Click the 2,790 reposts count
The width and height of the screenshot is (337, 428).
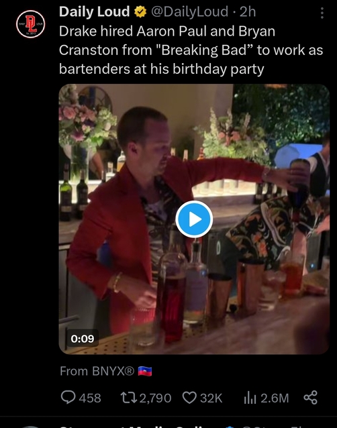[x=155, y=398]
